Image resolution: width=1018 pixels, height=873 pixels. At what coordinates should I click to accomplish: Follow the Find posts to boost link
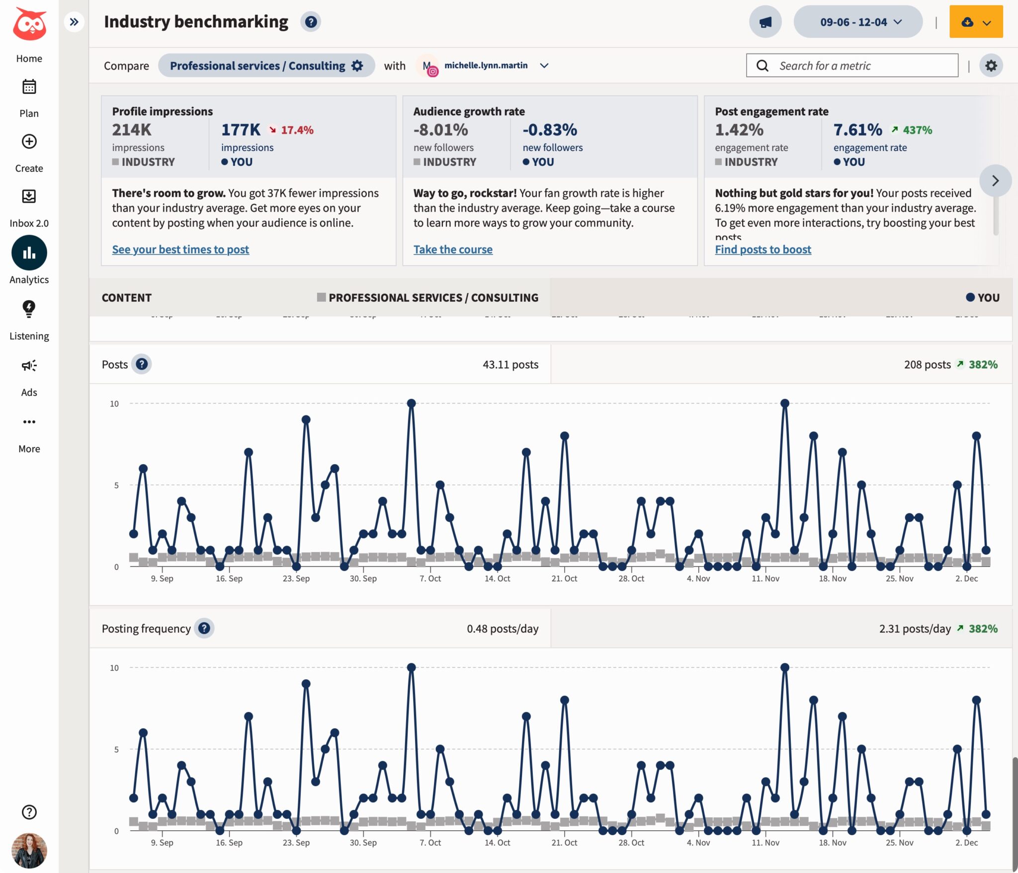coord(763,249)
